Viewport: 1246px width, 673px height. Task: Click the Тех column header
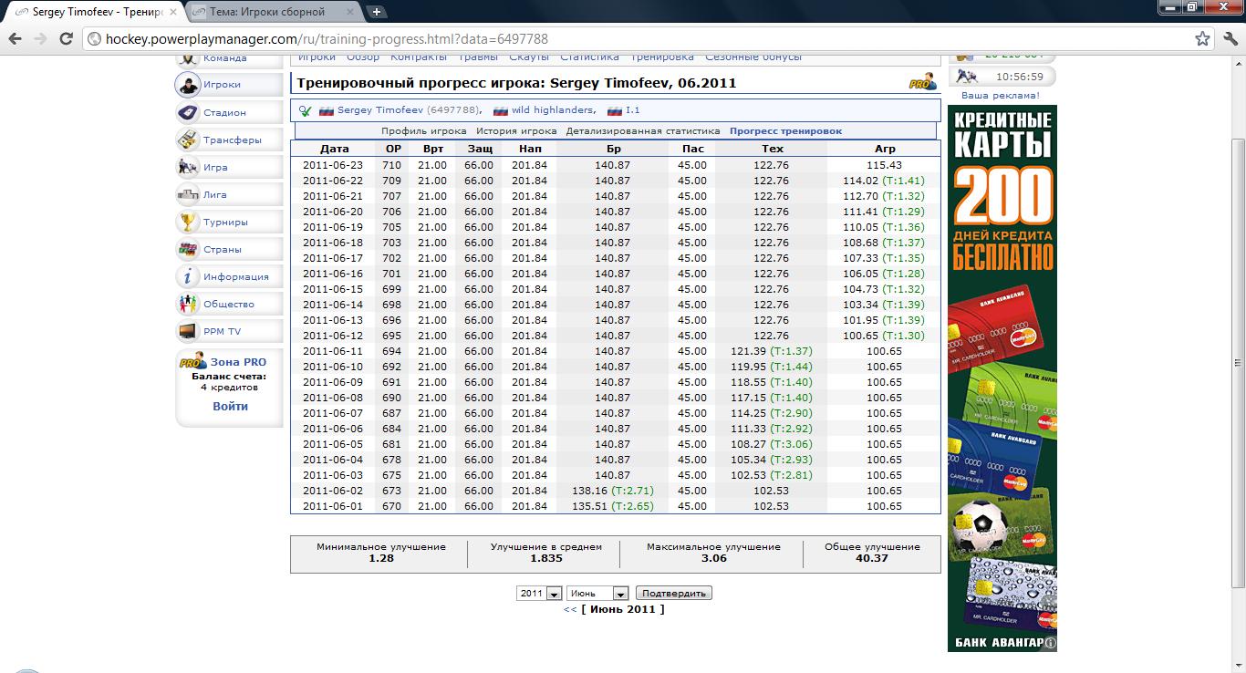[x=772, y=149]
